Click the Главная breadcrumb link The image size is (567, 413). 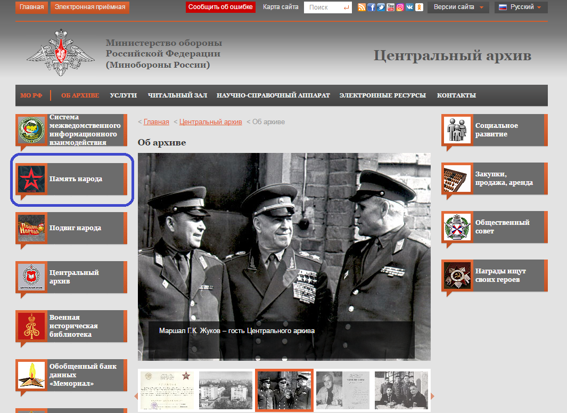pyautogui.click(x=156, y=122)
